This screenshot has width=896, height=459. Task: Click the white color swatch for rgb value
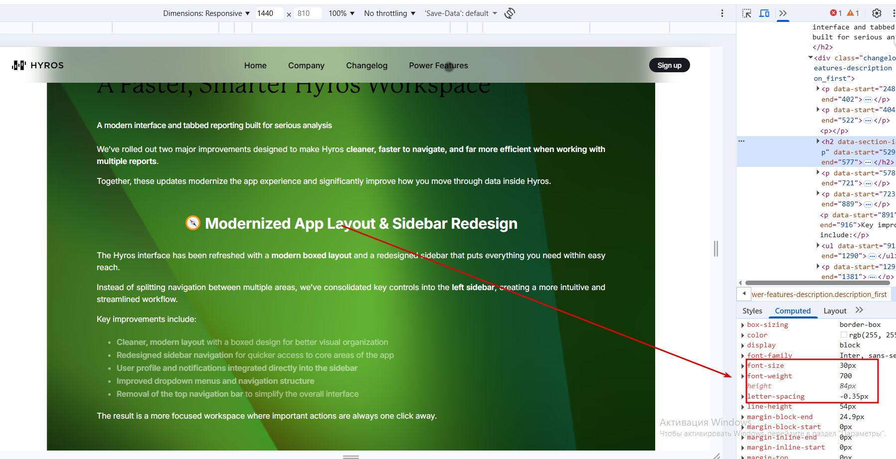pos(844,335)
